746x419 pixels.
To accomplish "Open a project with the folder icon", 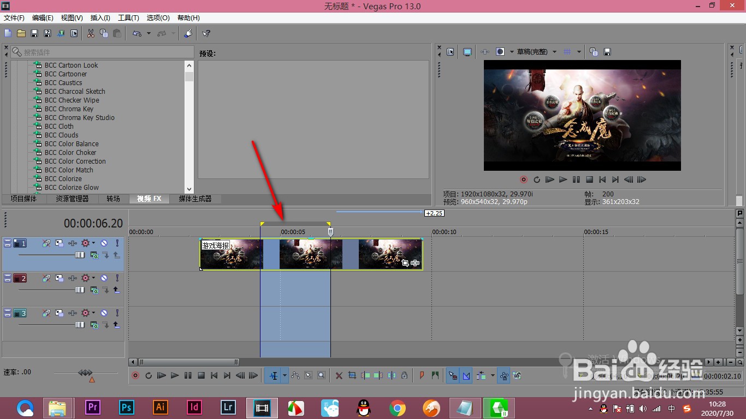I will [x=21, y=33].
